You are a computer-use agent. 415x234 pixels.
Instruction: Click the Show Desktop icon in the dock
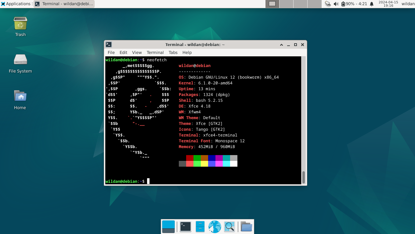click(168, 227)
